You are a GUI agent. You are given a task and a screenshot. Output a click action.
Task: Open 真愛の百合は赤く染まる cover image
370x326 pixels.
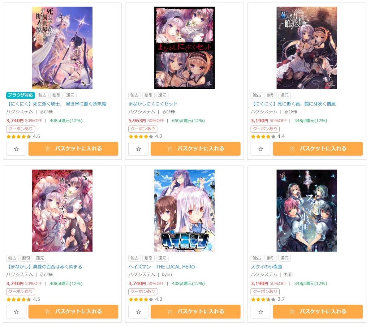click(x=62, y=211)
